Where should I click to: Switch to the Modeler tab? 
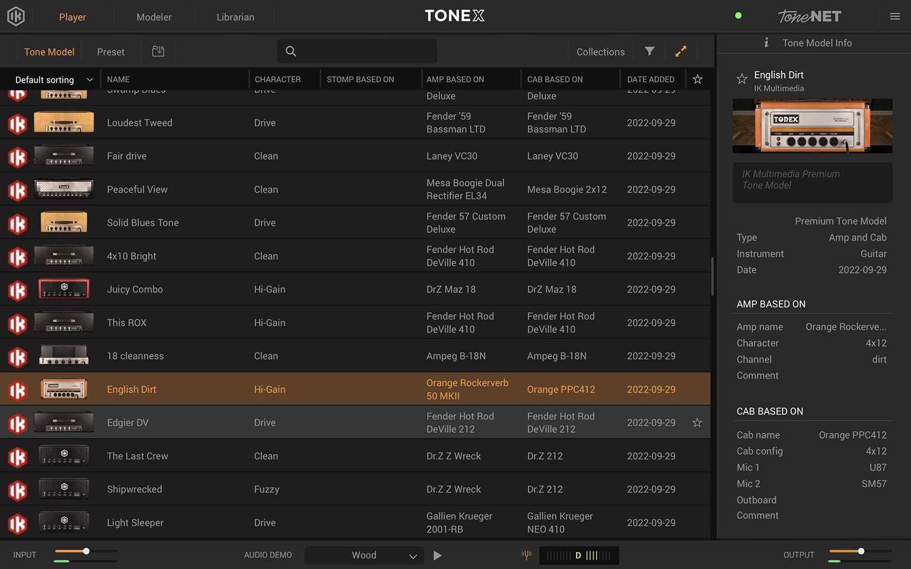point(154,17)
